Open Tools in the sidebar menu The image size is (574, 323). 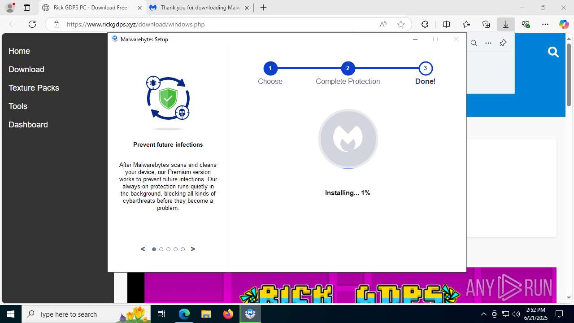[18, 106]
